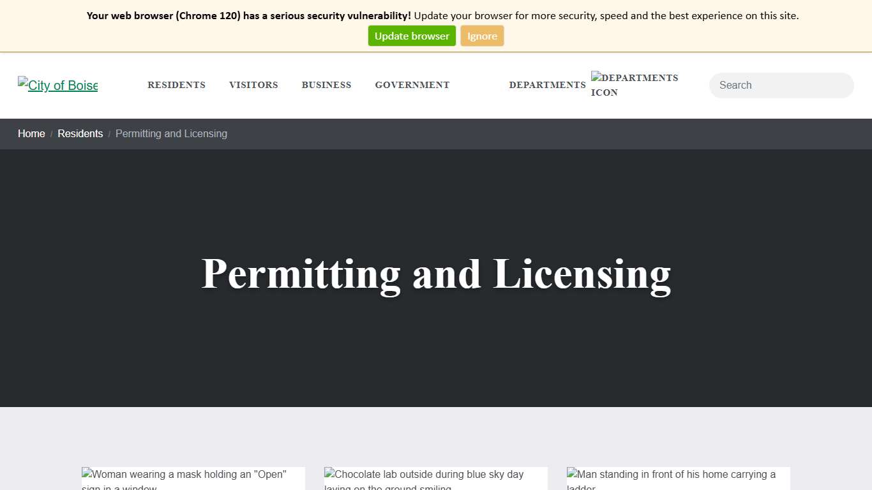The image size is (872, 490).
Task: Dismiss the security warning with Ignore
Action: click(482, 36)
